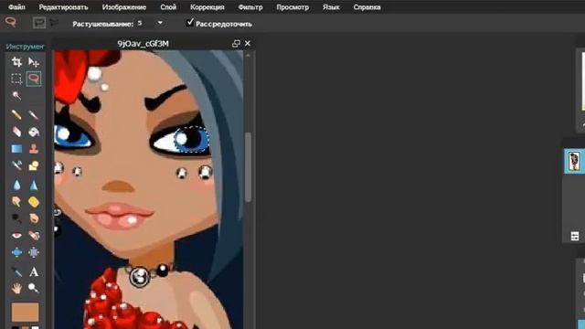Select the rectangular Marquee tool
Image resolution: width=585 pixels, height=329 pixels.
[x=16, y=79]
